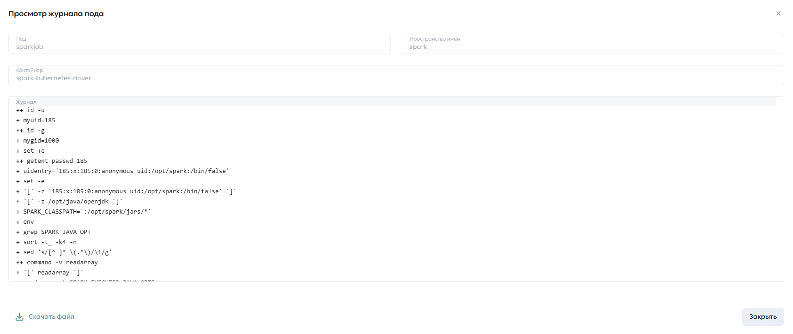Focus the Под field containing sparkjob
Screen dimensions: 793x334
tap(200, 44)
